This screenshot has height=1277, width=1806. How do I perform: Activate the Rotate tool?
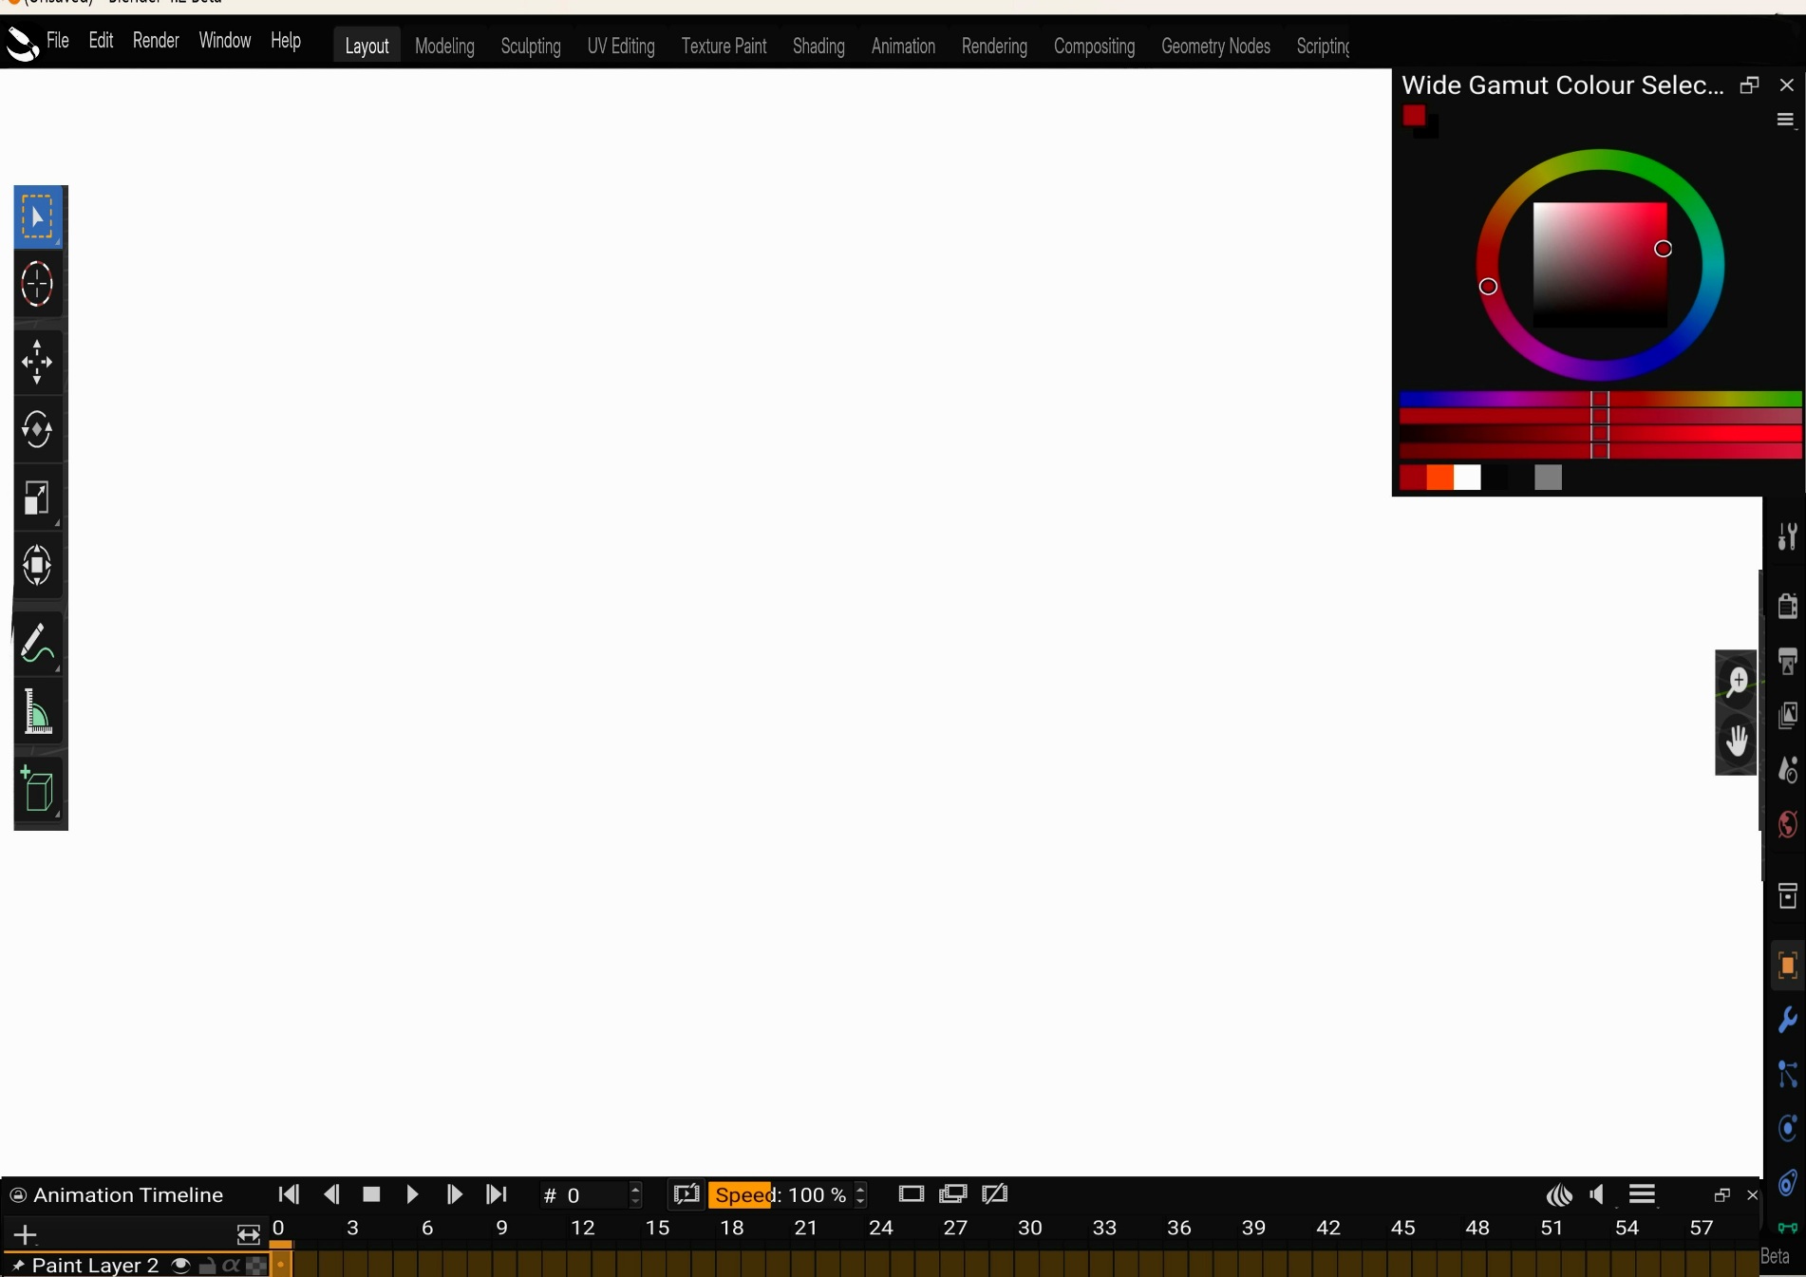[x=38, y=430]
